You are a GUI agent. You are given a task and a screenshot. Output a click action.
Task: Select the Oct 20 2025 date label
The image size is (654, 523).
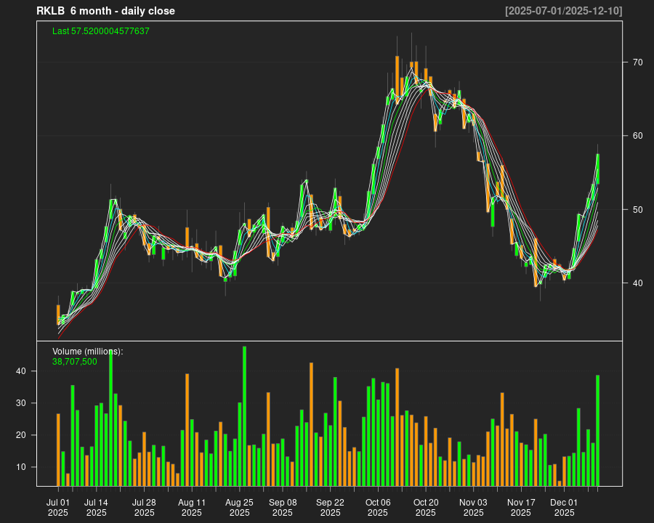[426, 507]
